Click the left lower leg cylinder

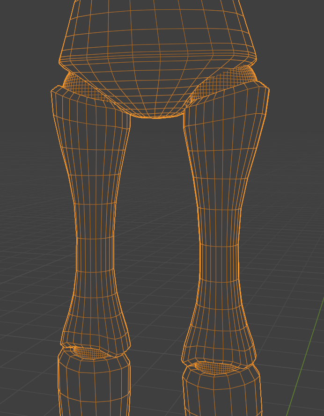94,388
